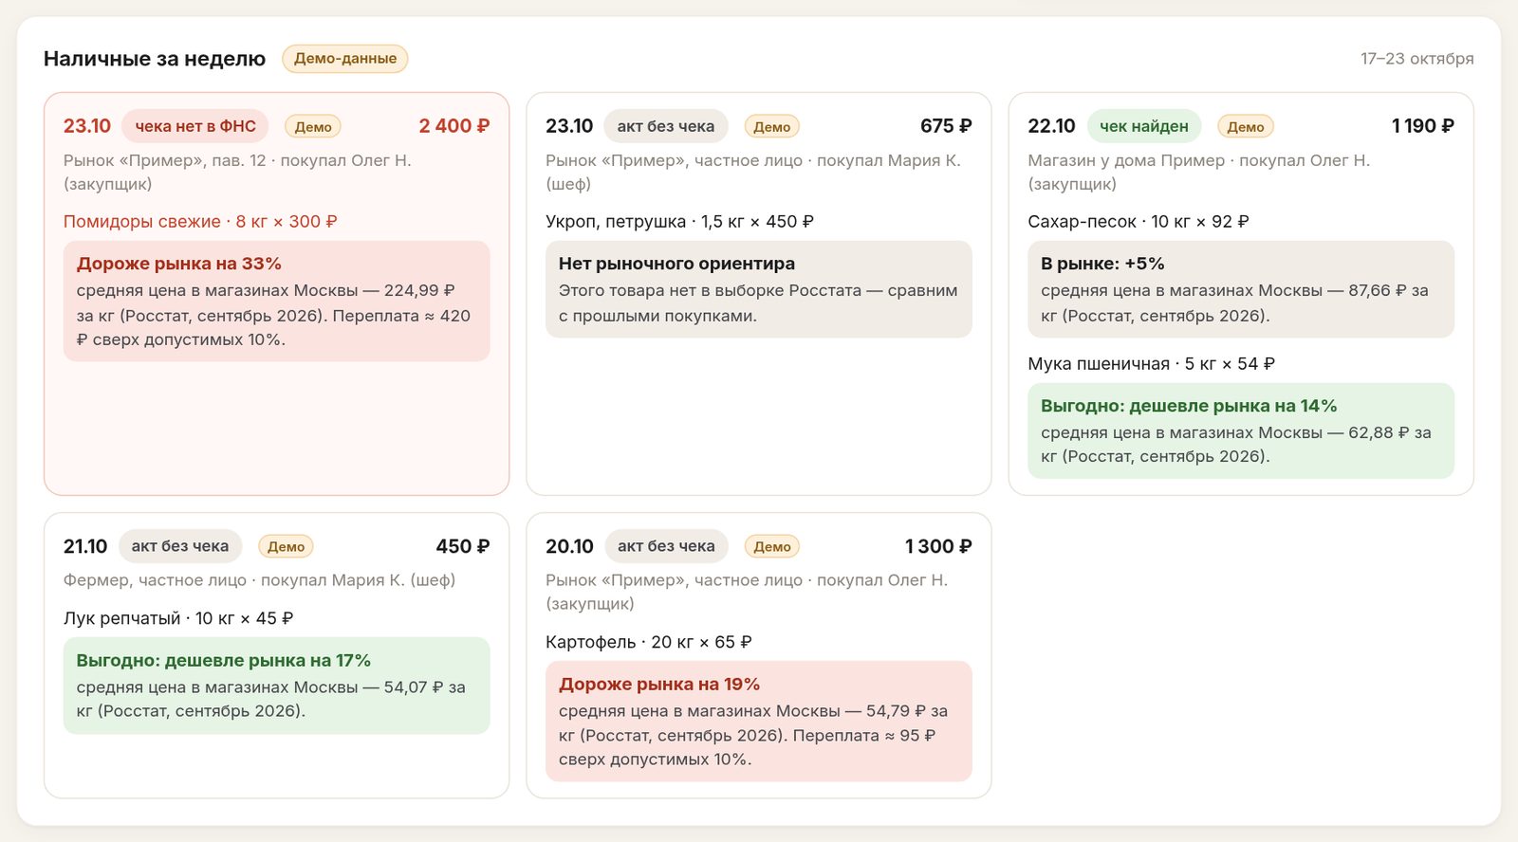Click the Демо badge on the 675 ₽ card
Screen dimensions: 1518x842
pyautogui.click(x=772, y=127)
